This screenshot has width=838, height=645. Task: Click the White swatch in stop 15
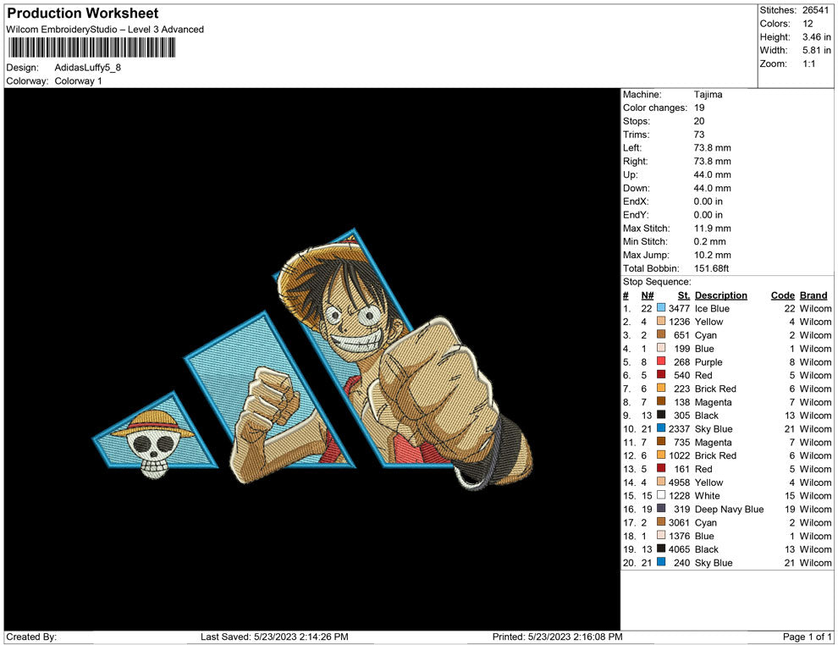tap(661, 495)
